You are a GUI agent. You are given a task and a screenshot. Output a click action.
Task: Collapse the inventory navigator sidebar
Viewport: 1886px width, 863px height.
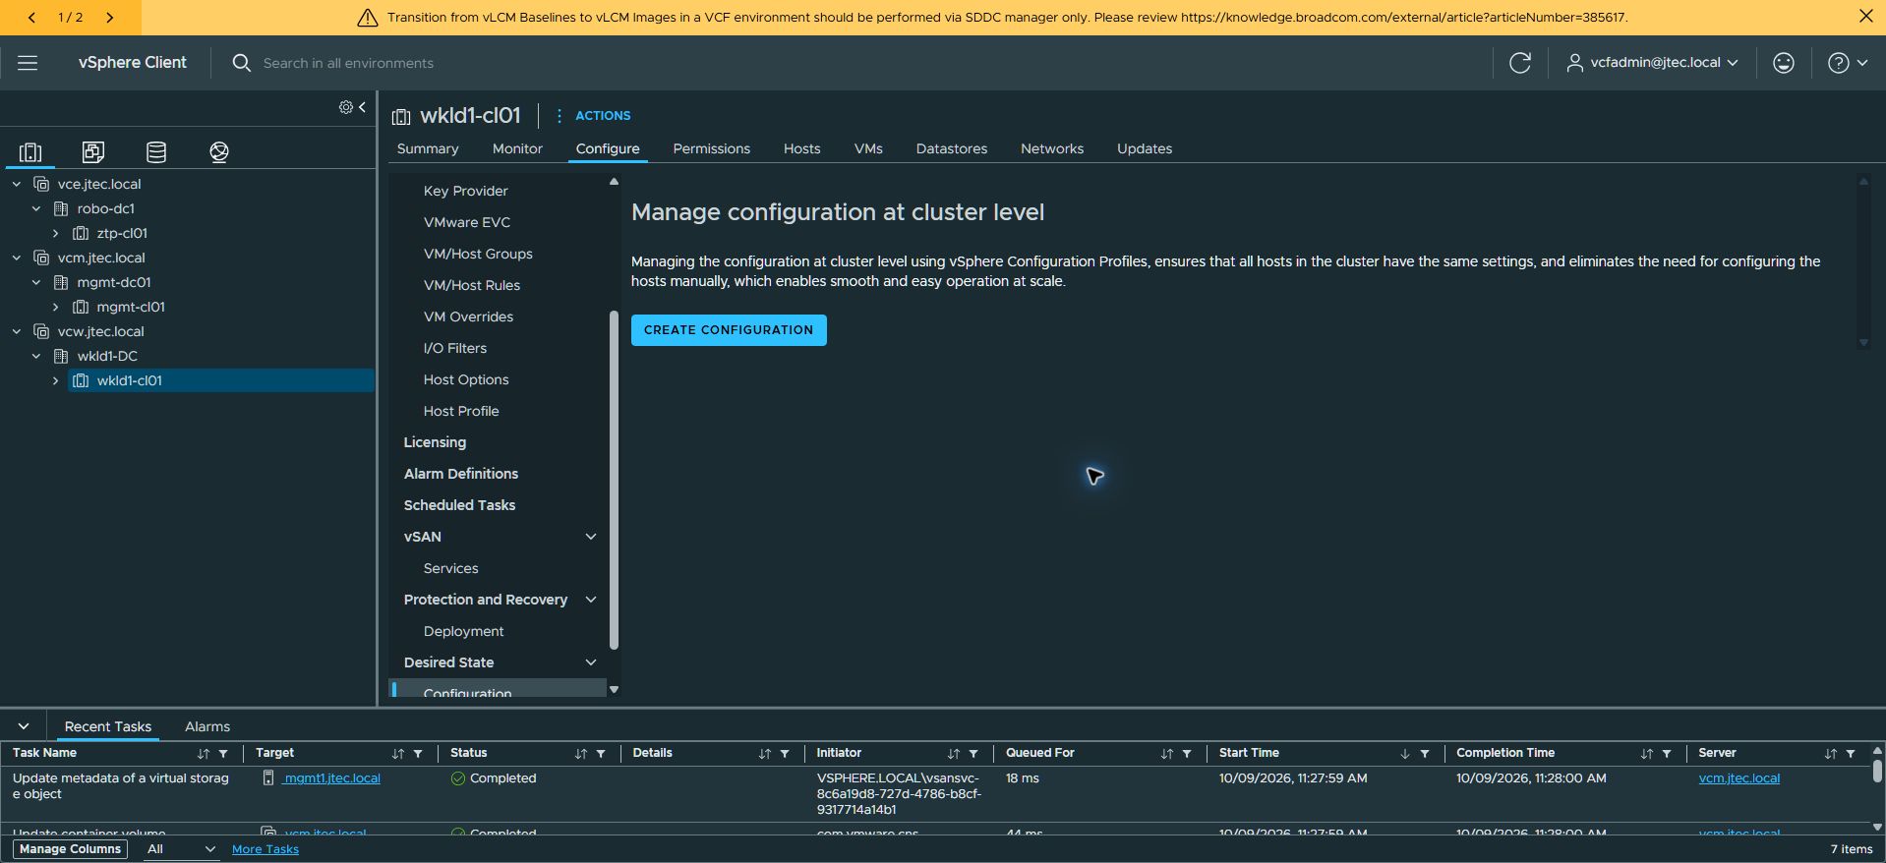click(363, 107)
